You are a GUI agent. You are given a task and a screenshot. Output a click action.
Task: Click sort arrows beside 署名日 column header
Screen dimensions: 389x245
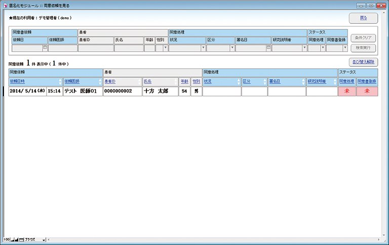tap(303, 81)
